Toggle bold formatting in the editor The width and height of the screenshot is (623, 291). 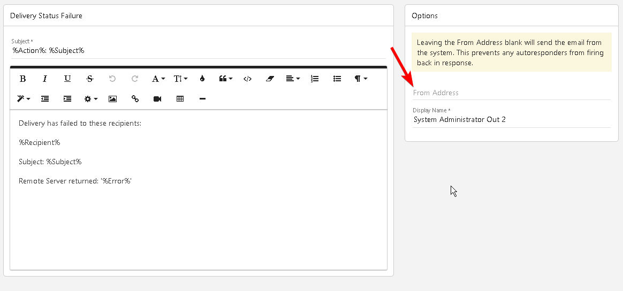pos(22,79)
